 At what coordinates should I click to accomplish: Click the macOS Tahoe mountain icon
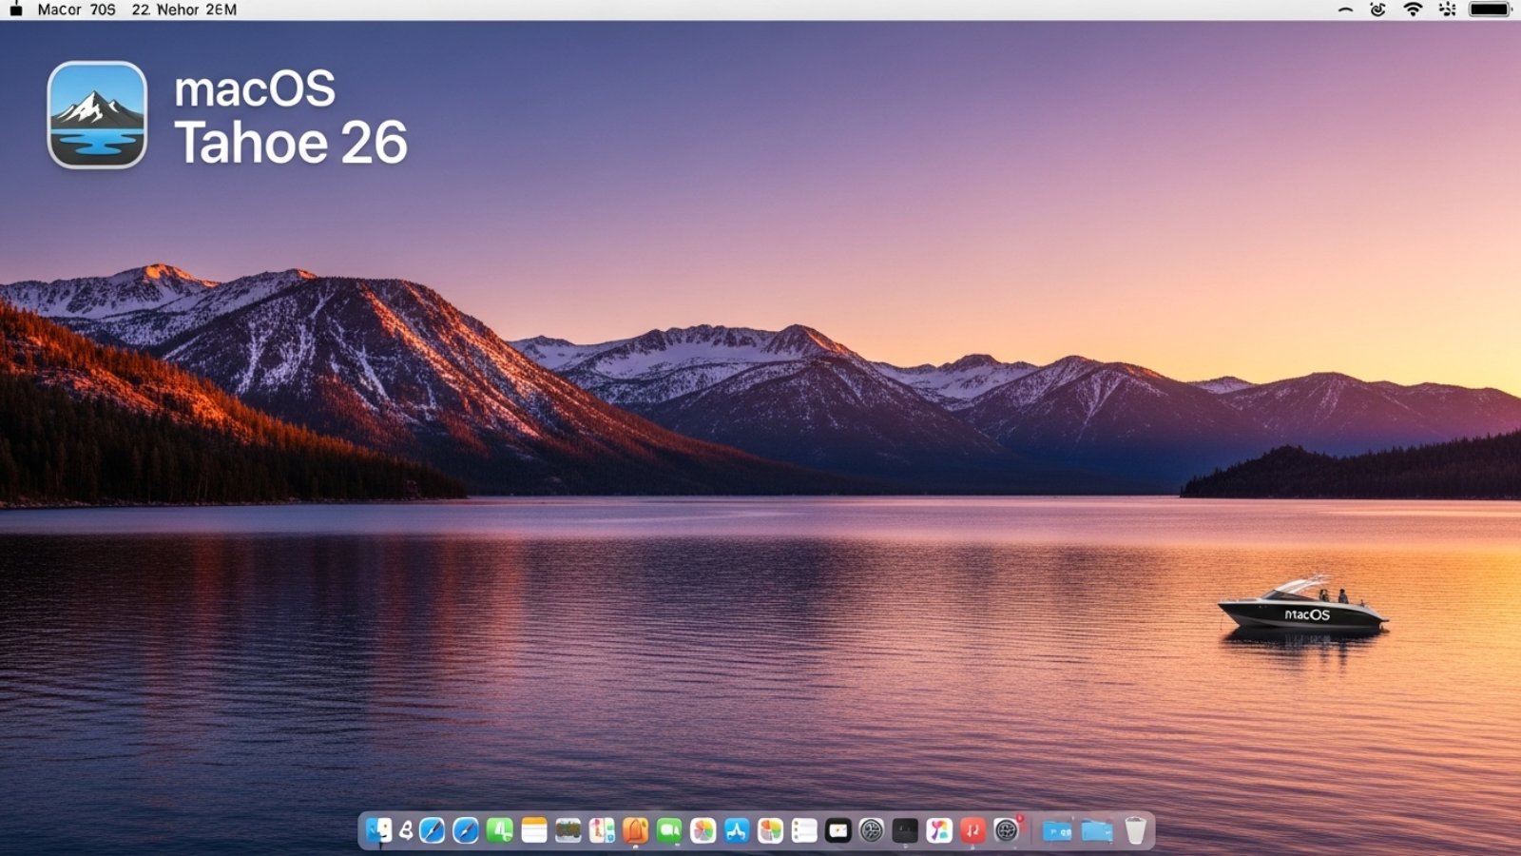tap(97, 115)
